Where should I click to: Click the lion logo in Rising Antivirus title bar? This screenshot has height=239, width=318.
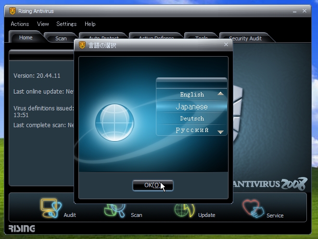pos(13,11)
